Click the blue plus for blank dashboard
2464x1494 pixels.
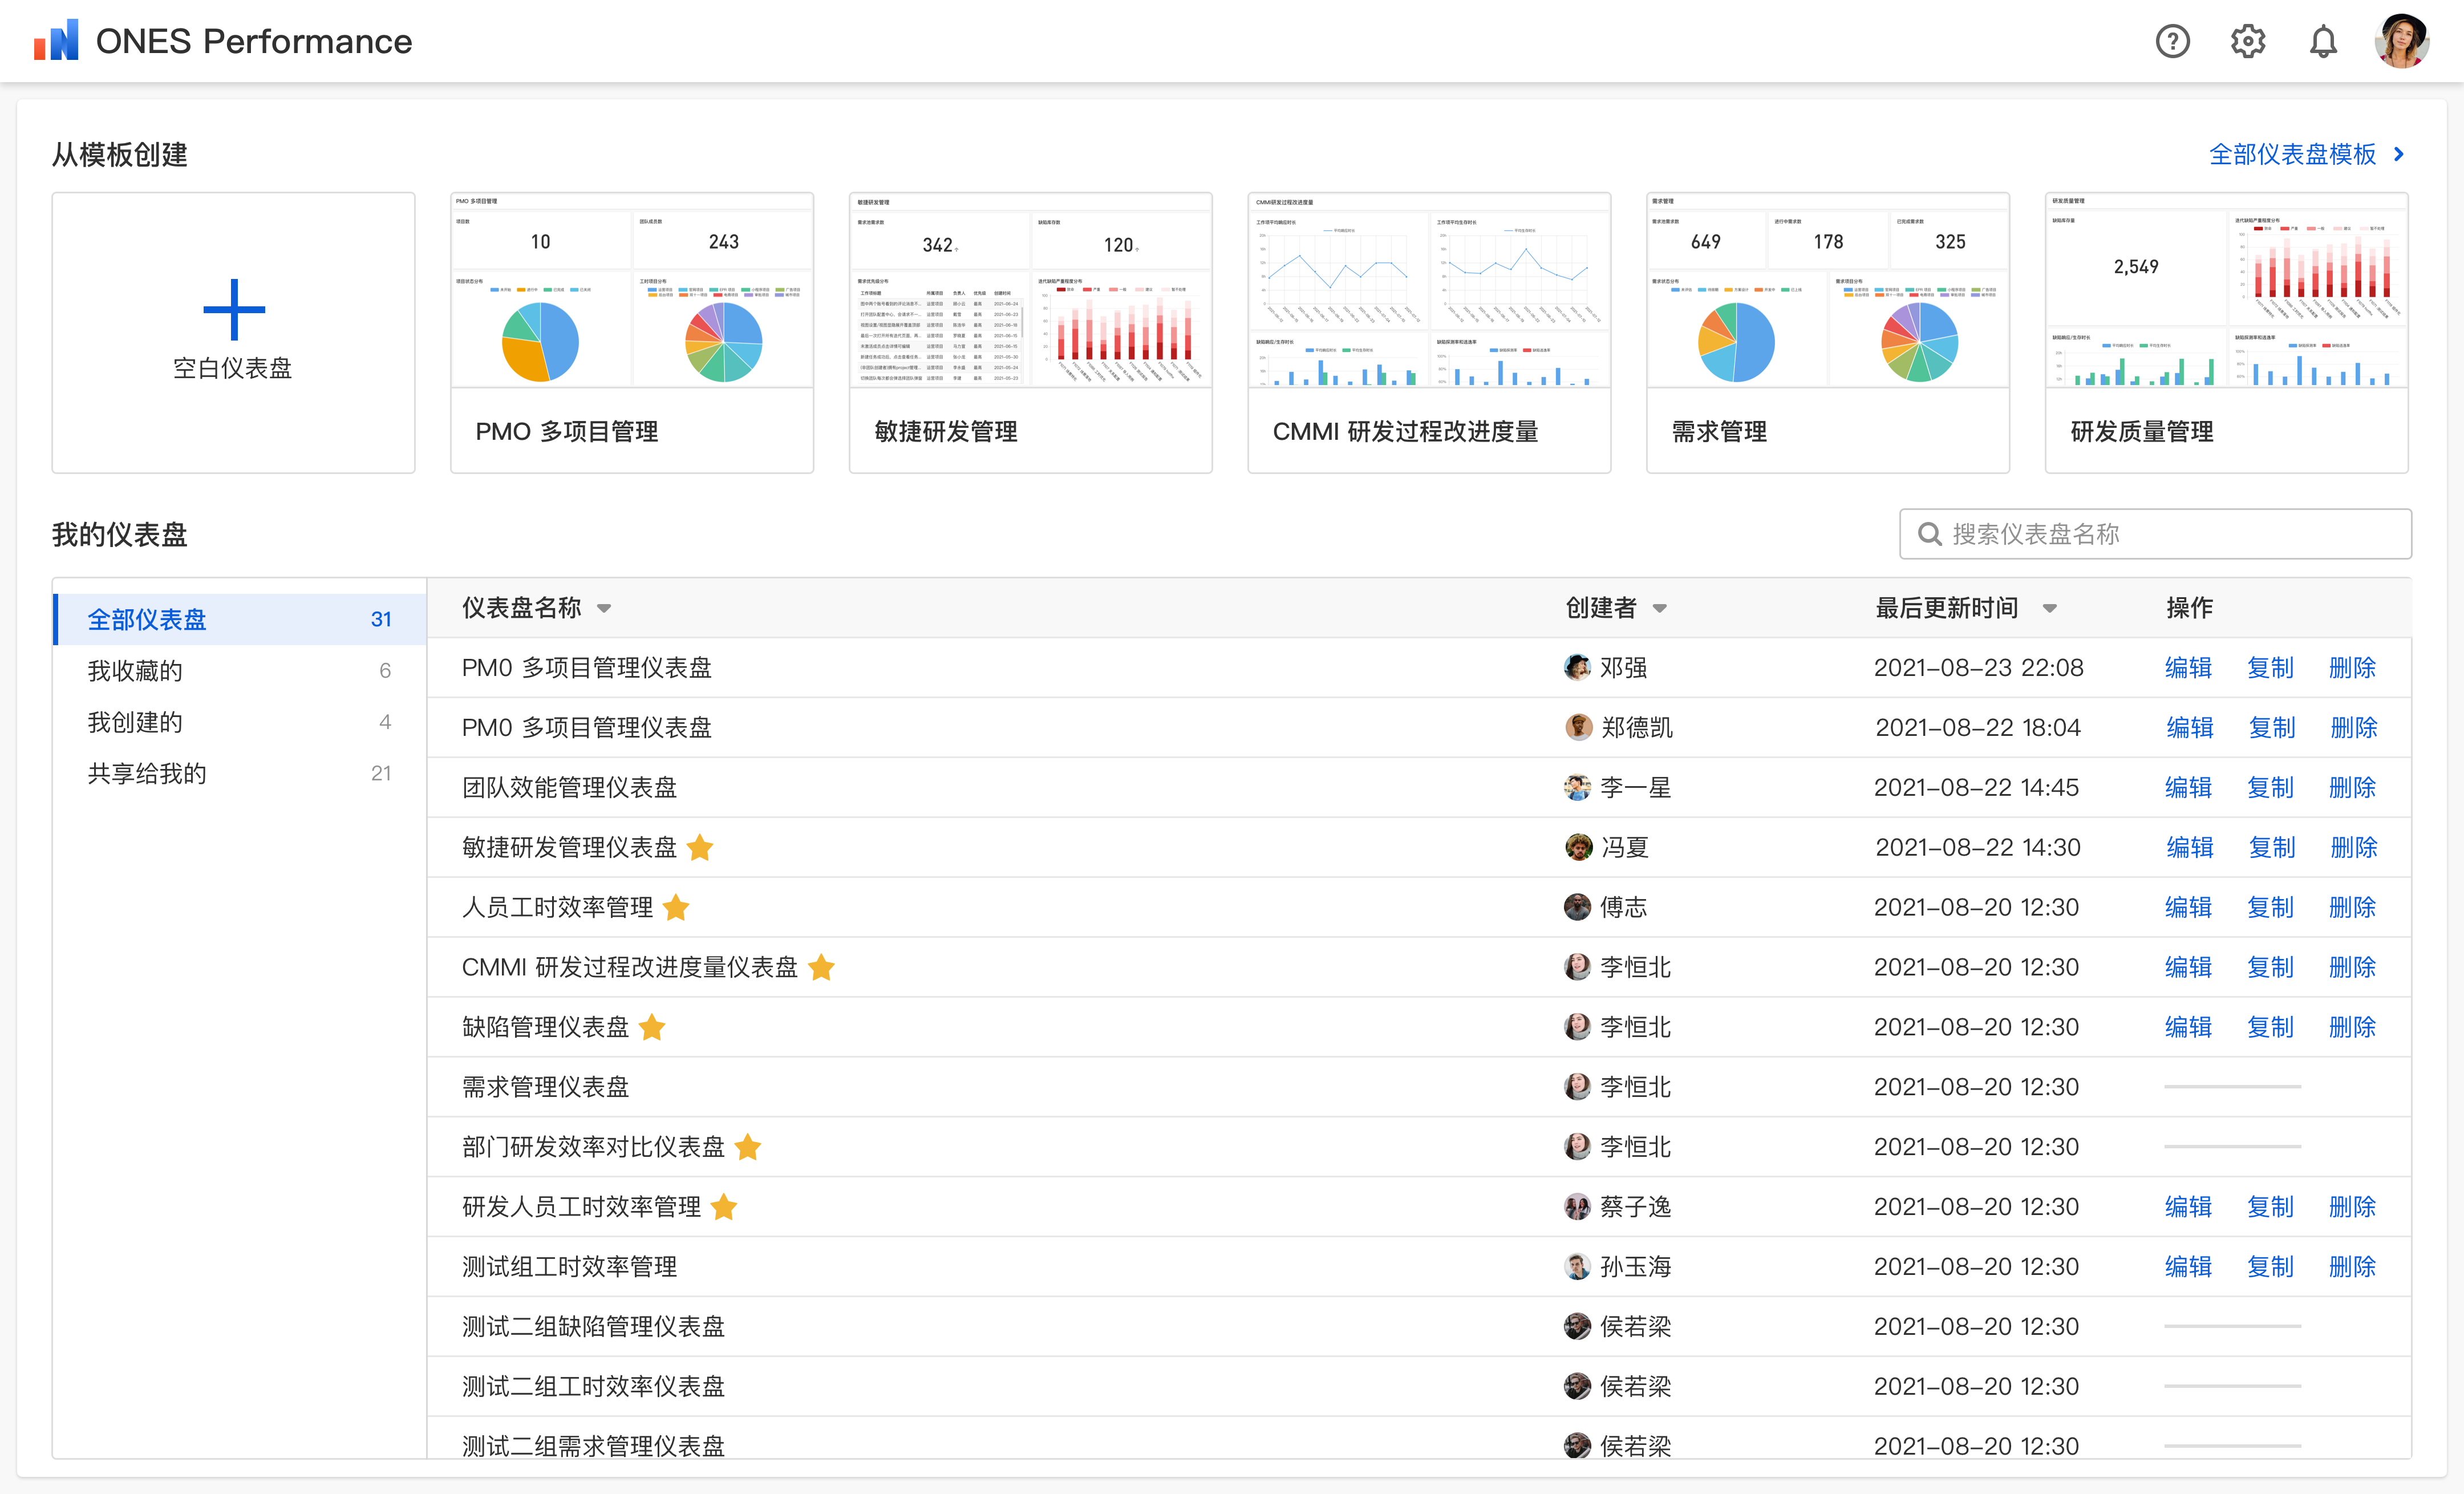[x=233, y=309]
